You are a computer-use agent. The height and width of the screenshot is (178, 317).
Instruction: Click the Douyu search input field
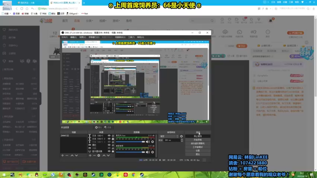tap(200, 21)
